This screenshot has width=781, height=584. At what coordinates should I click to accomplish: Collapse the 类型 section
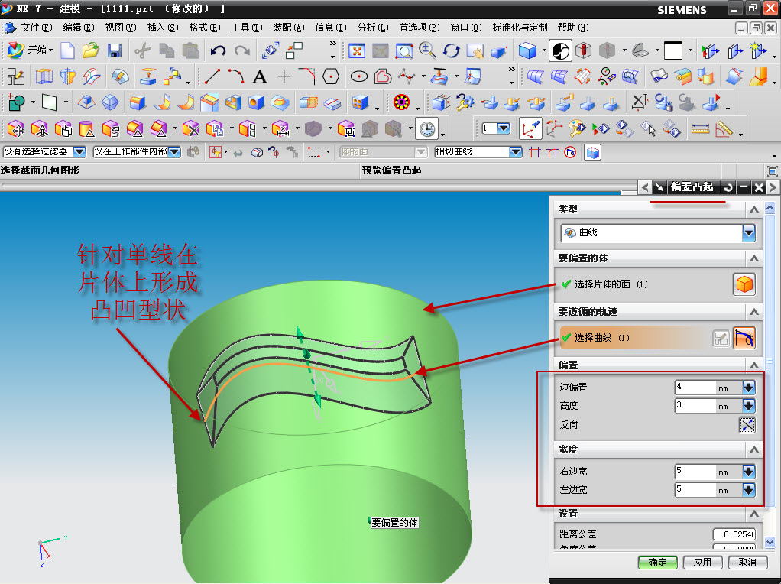click(x=754, y=209)
